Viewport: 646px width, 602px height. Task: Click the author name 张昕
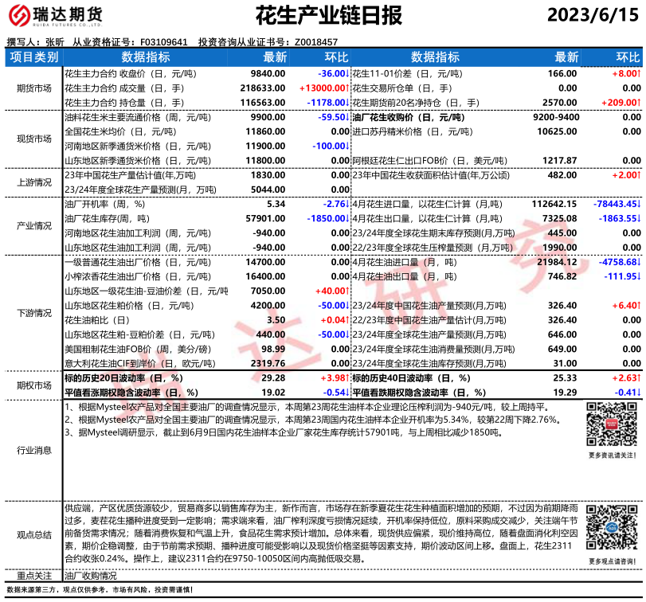point(54,42)
